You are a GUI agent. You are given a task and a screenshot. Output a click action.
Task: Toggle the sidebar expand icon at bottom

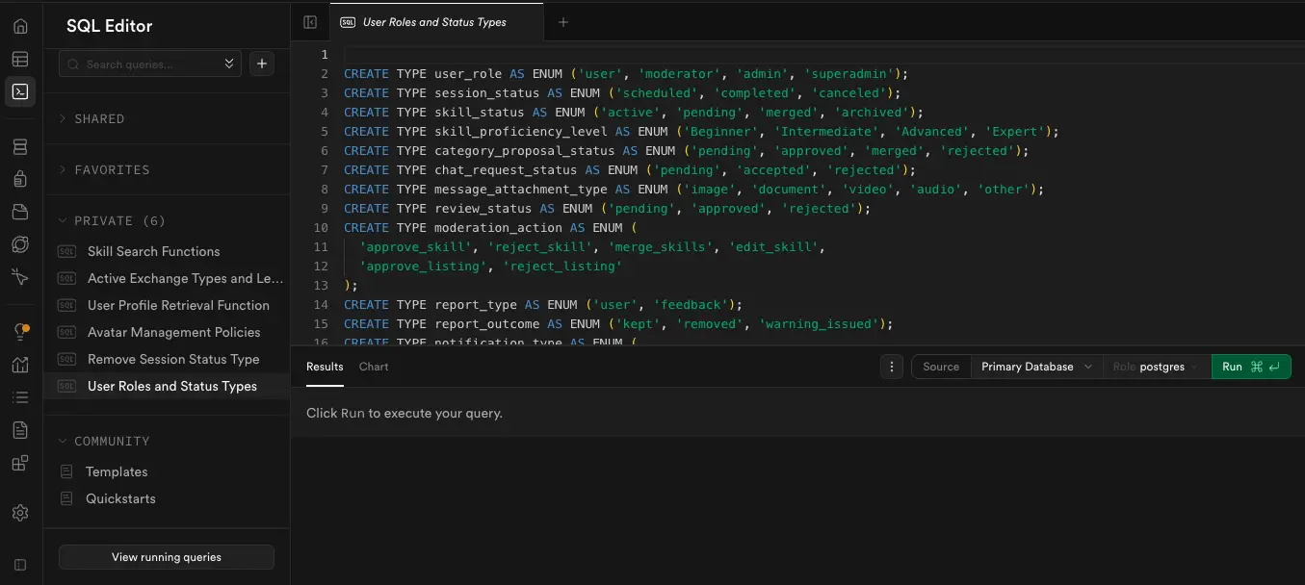(20, 565)
